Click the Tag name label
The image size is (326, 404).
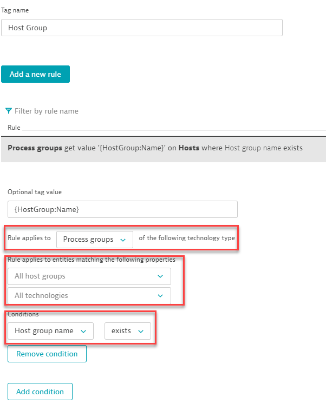(x=15, y=10)
